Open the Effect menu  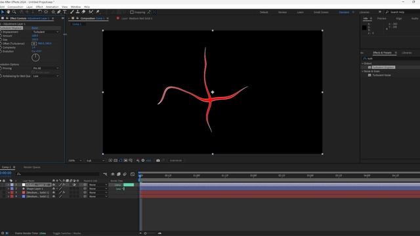[x=39, y=7]
